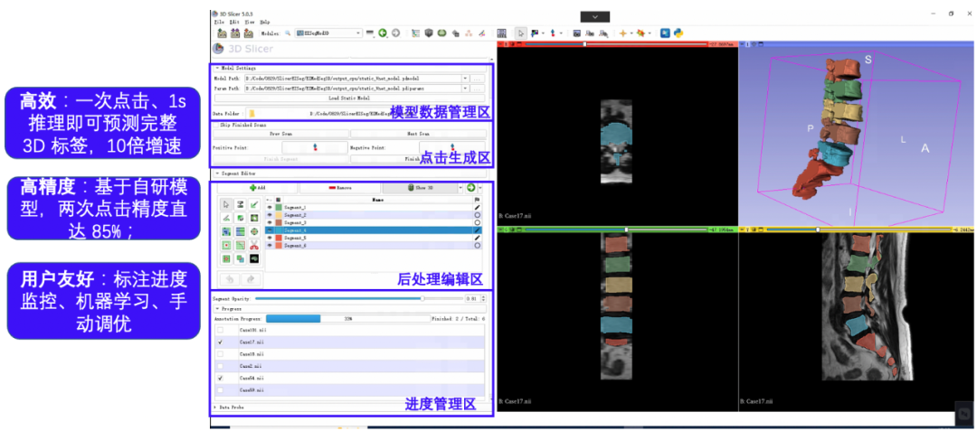Image resolution: width=977 pixels, height=431 pixels.
Task: Click the Segment_2 color swatch
Action: (278, 214)
